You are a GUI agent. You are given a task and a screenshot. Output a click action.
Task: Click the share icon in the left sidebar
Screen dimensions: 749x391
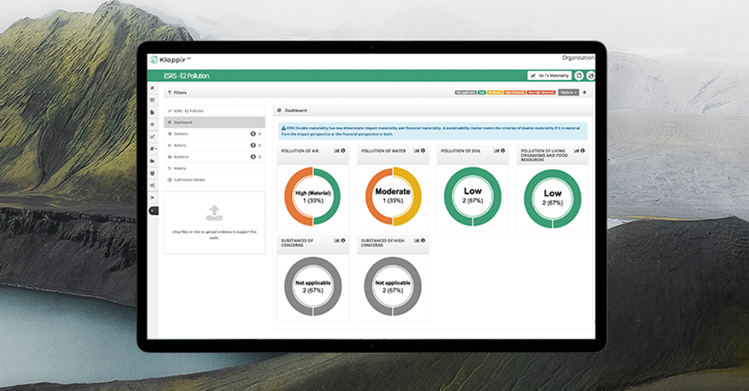click(x=152, y=185)
